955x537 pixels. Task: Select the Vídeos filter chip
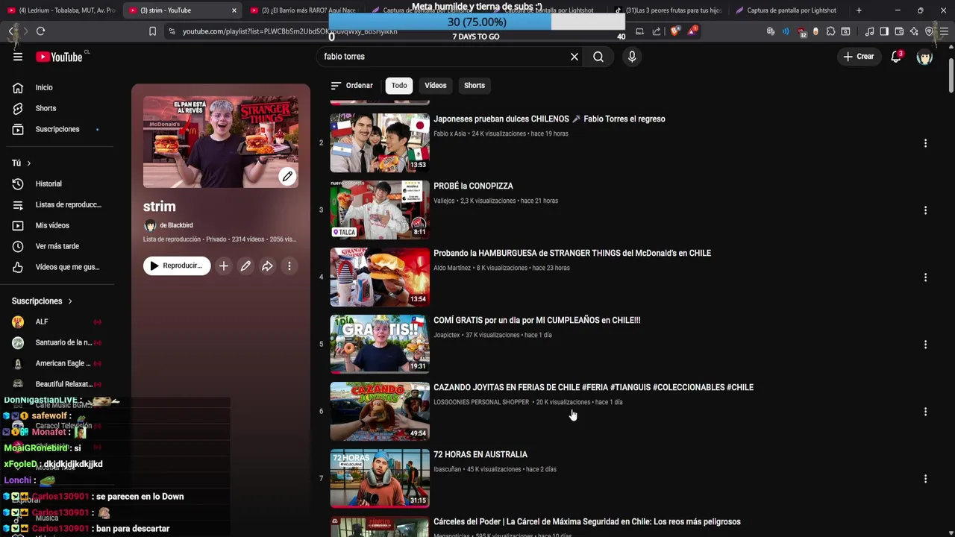(x=436, y=85)
